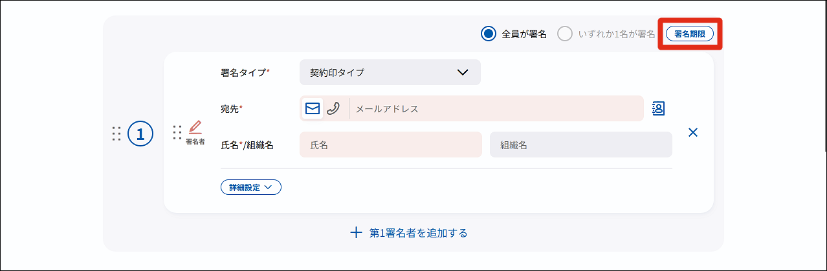This screenshot has width=827, height=271.
Task: Expand the 詳細設定 section
Action: (251, 187)
